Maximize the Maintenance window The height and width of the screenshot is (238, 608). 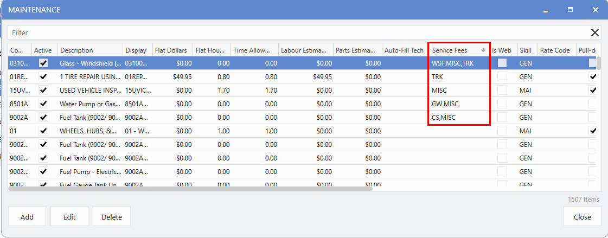tap(570, 10)
